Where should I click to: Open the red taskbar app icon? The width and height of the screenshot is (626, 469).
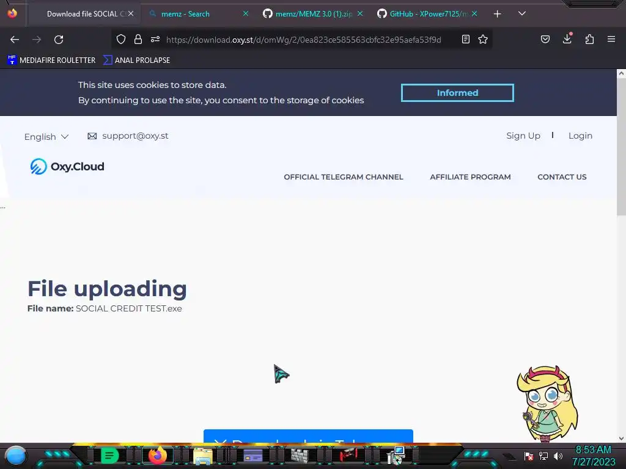[348, 454]
